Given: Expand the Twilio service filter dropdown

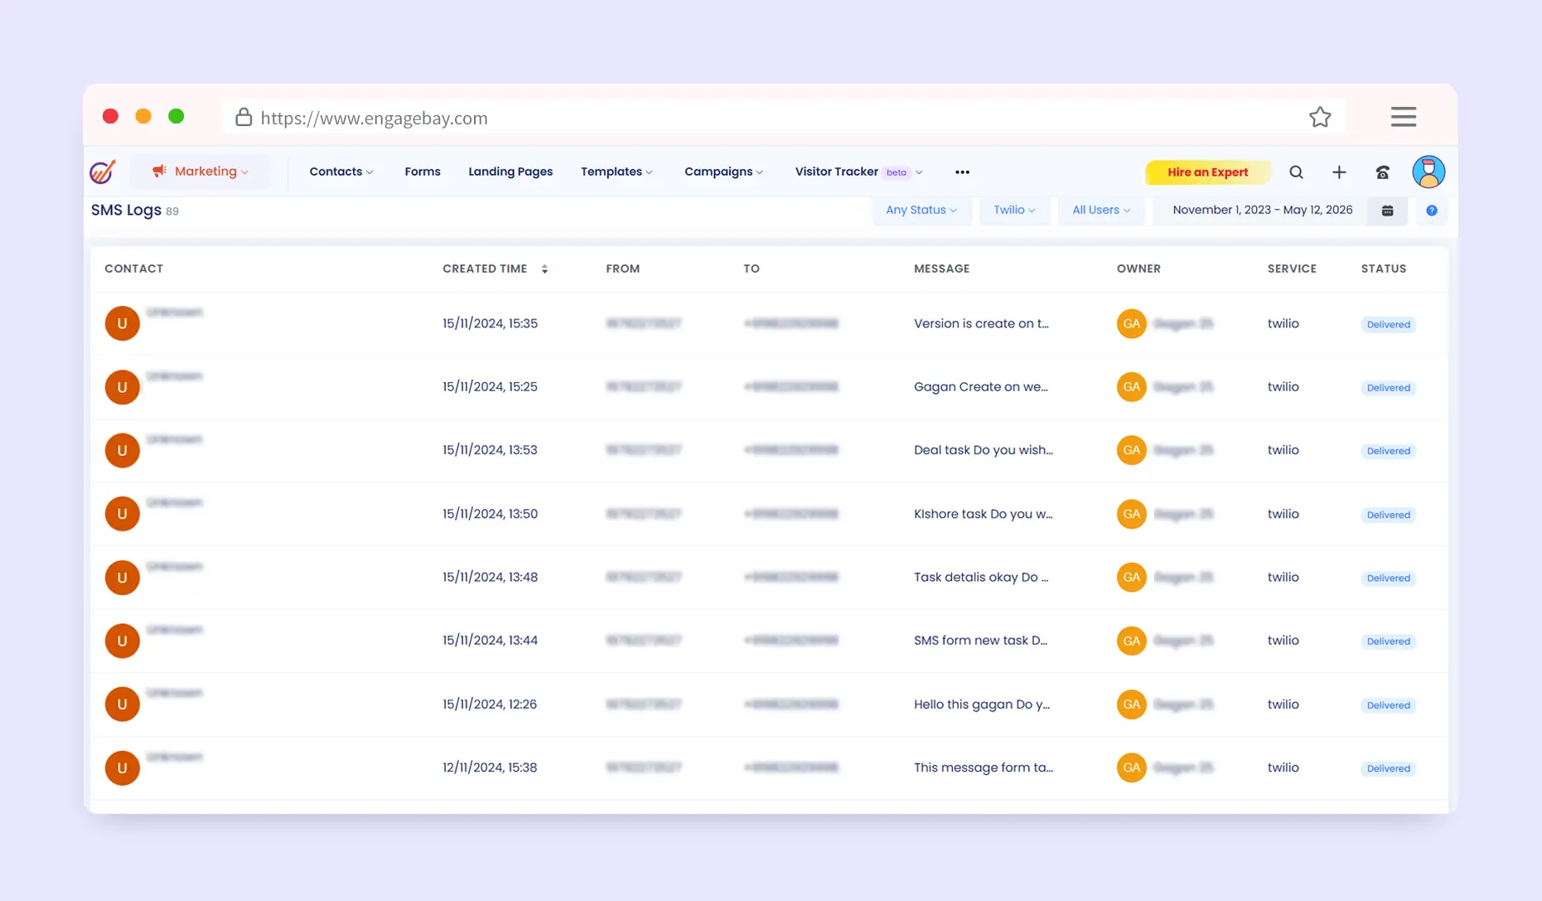Looking at the screenshot, I should click(x=1013, y=211).
